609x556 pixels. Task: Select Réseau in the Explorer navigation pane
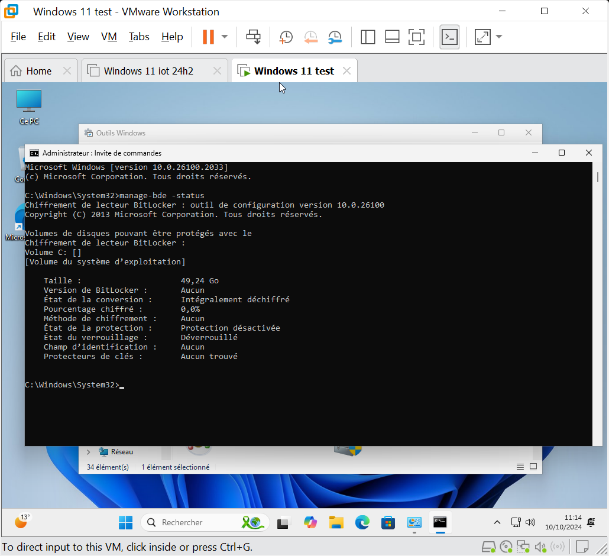pos(116,452)
